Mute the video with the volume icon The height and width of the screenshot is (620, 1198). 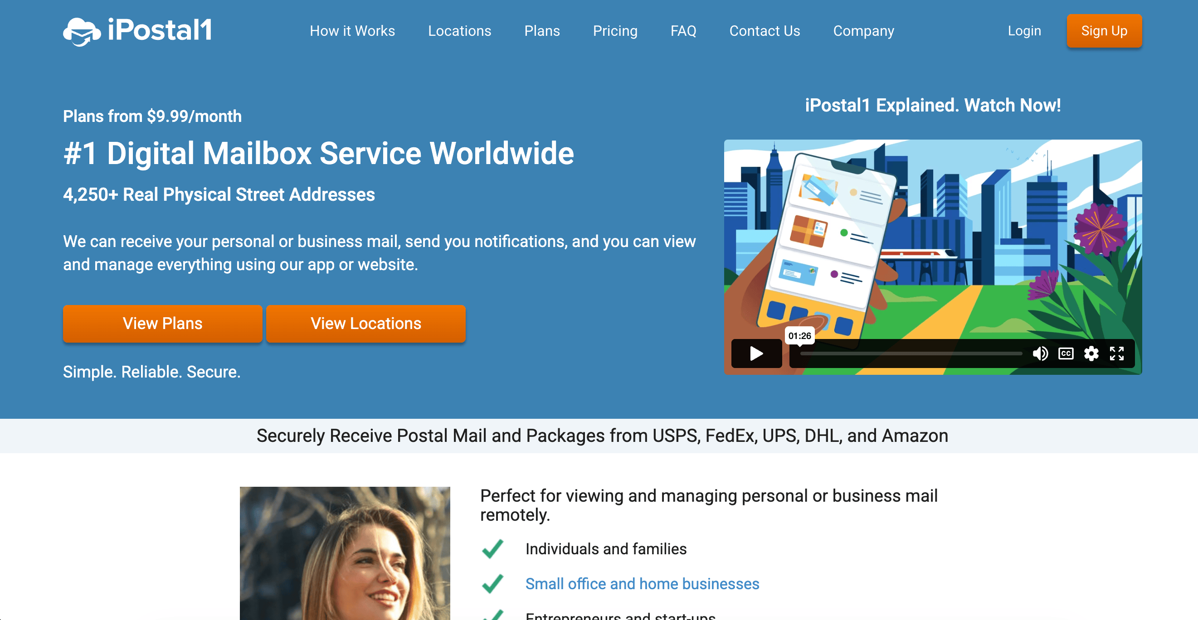(1040, 354)
